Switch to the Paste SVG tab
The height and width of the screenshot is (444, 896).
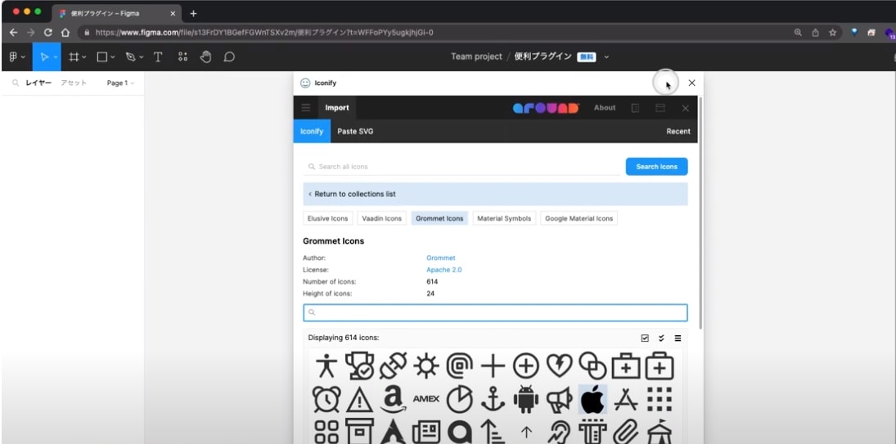[355, 132]
